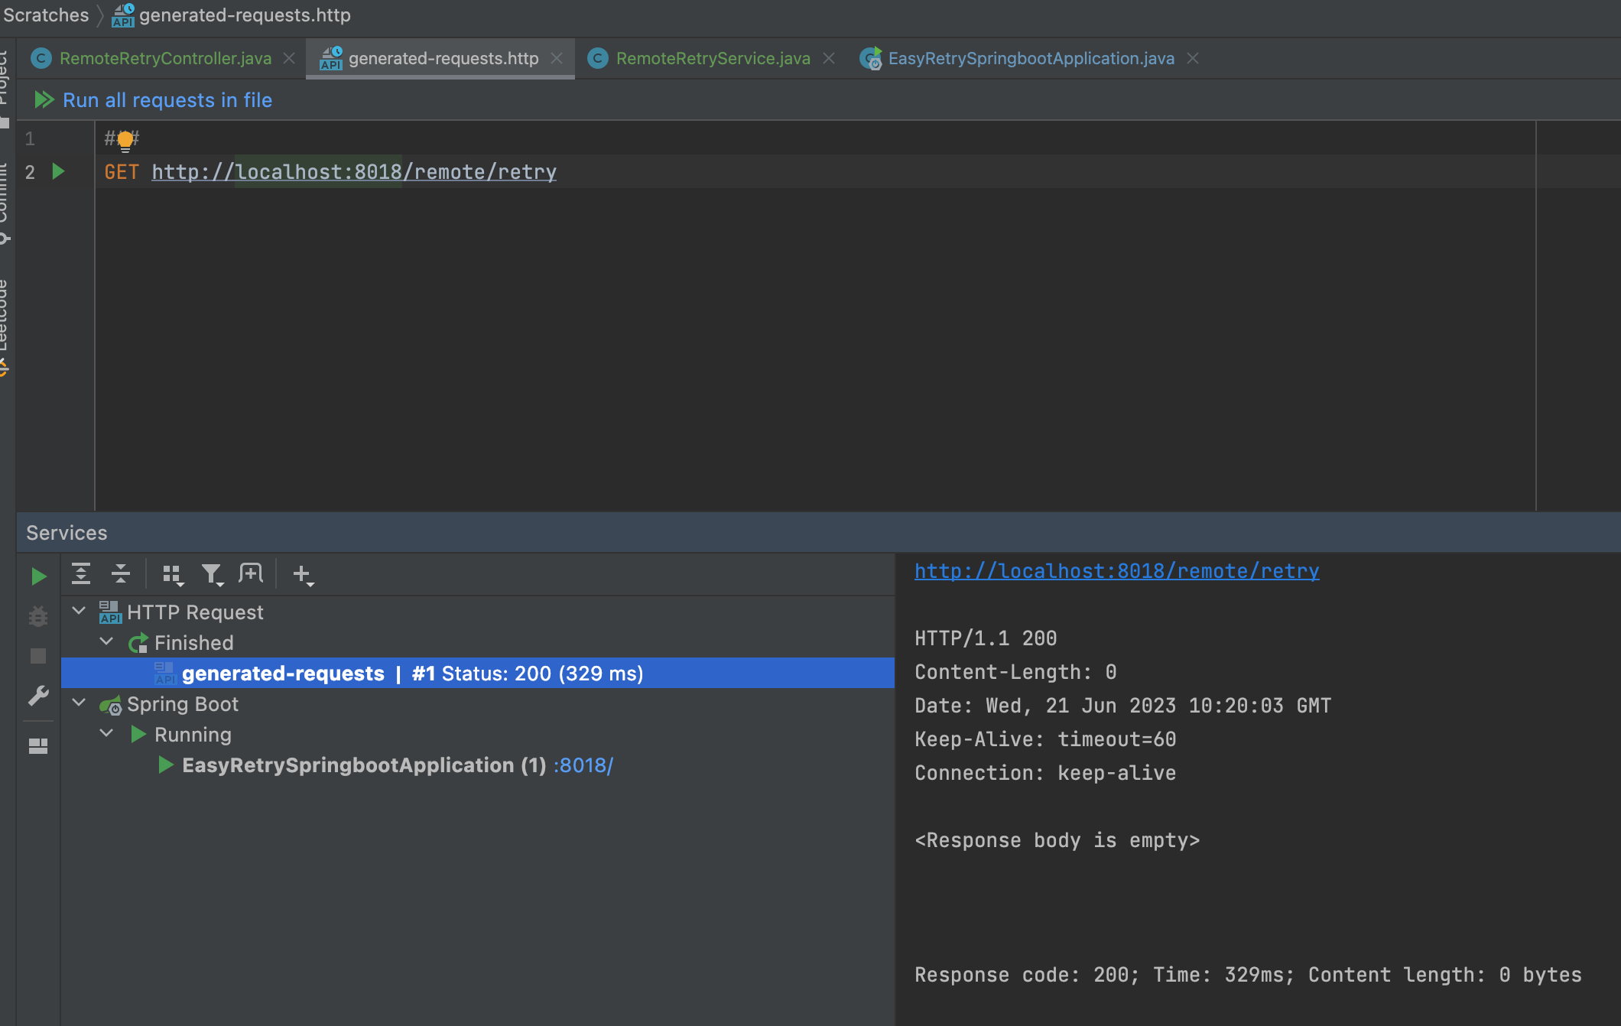Click the Add Service plus icon
The image size is (1621, 1026).
point(302,574)
